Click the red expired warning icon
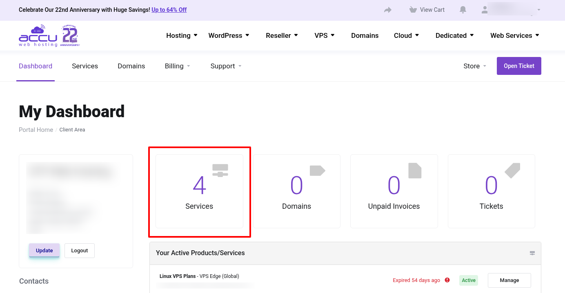Screen dimensions: 565x293 pos(447,280)
